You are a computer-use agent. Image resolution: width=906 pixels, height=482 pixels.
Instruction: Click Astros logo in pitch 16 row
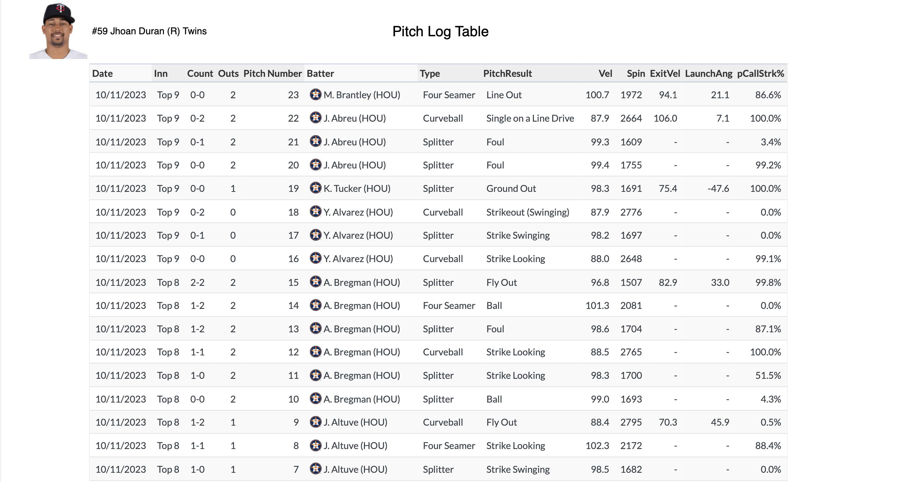(316, 258)
